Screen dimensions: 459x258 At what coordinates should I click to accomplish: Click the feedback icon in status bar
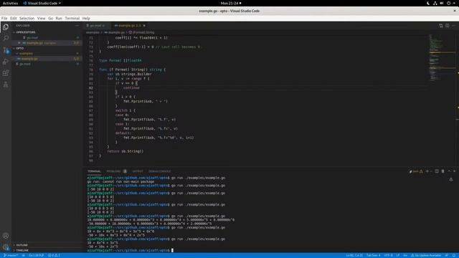[x=447, y=255]
